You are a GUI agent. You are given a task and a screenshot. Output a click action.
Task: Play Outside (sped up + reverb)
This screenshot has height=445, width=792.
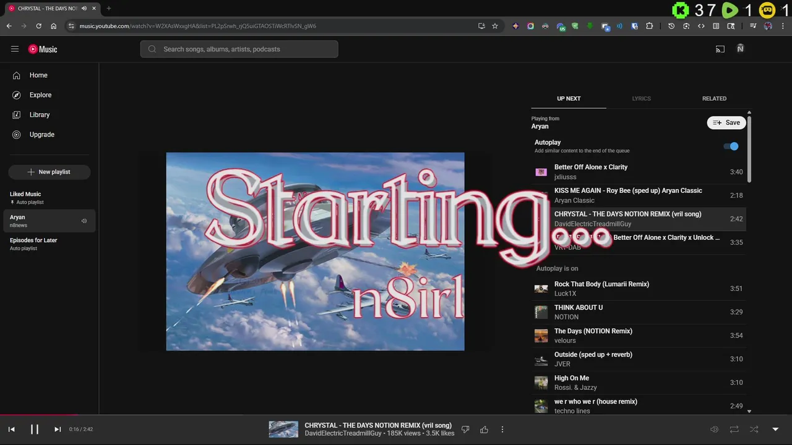[x=639, y=359]
